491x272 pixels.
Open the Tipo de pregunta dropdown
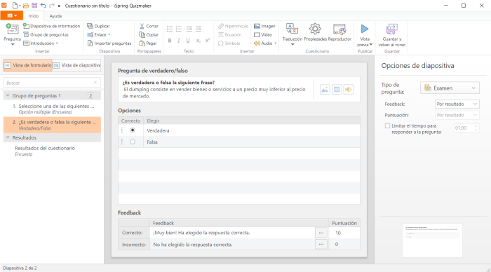pos(450,88)
